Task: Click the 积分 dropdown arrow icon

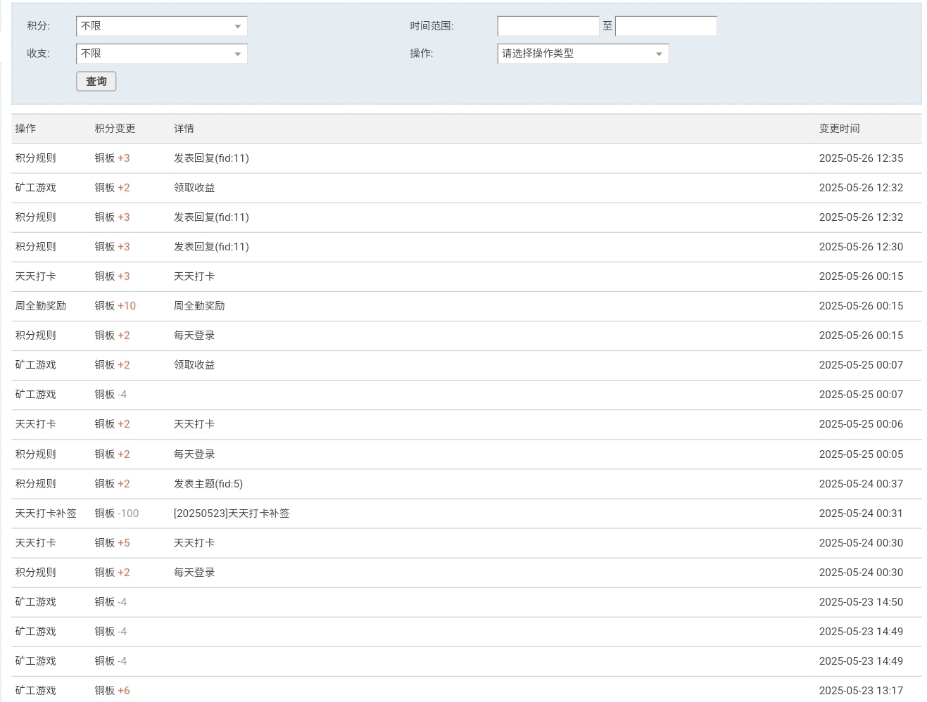Action: click(239, 25)
